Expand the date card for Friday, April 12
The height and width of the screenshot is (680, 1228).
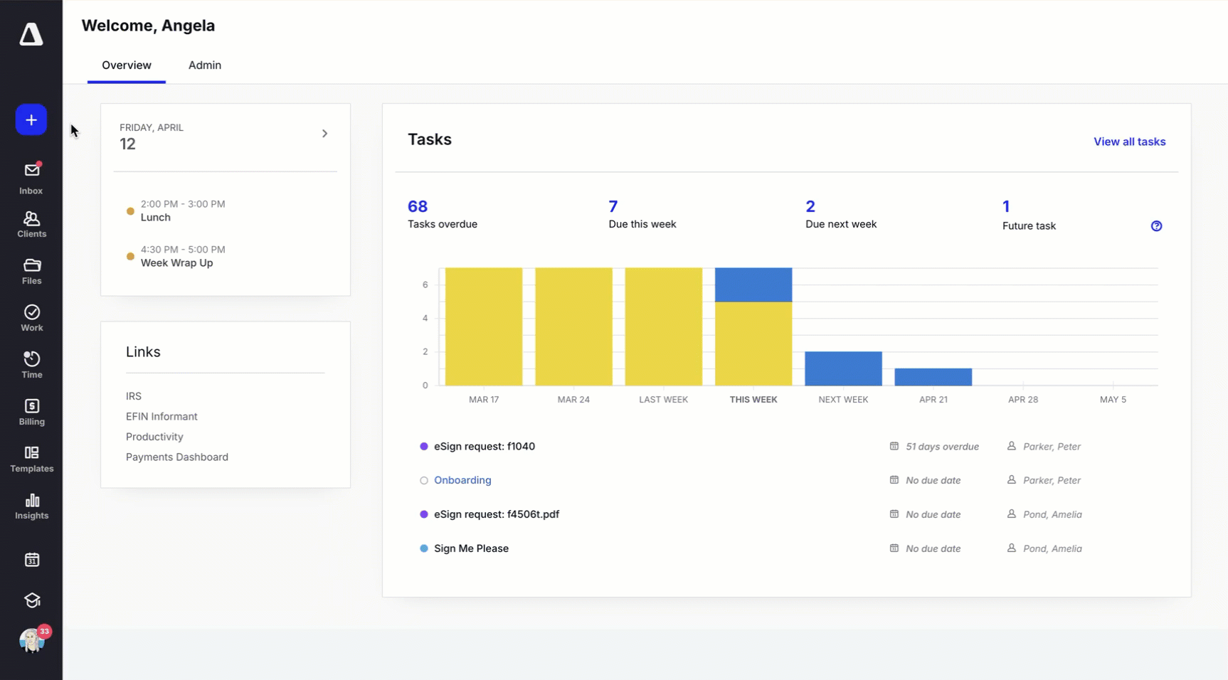325,133
